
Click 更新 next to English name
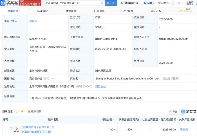click(x=176, y=79)
